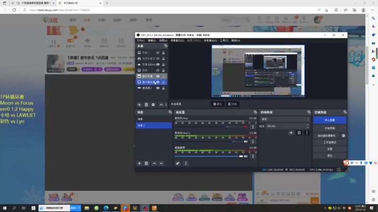This screenshot has height=212, width=378.
Task: Open the 帮助(H) menu in OBS
Action: [x=235, y=41]
